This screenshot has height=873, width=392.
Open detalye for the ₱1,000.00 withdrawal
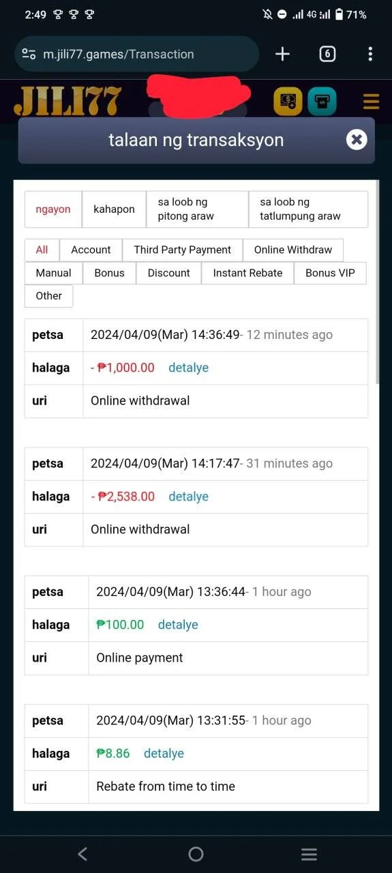tap(188, 368)
